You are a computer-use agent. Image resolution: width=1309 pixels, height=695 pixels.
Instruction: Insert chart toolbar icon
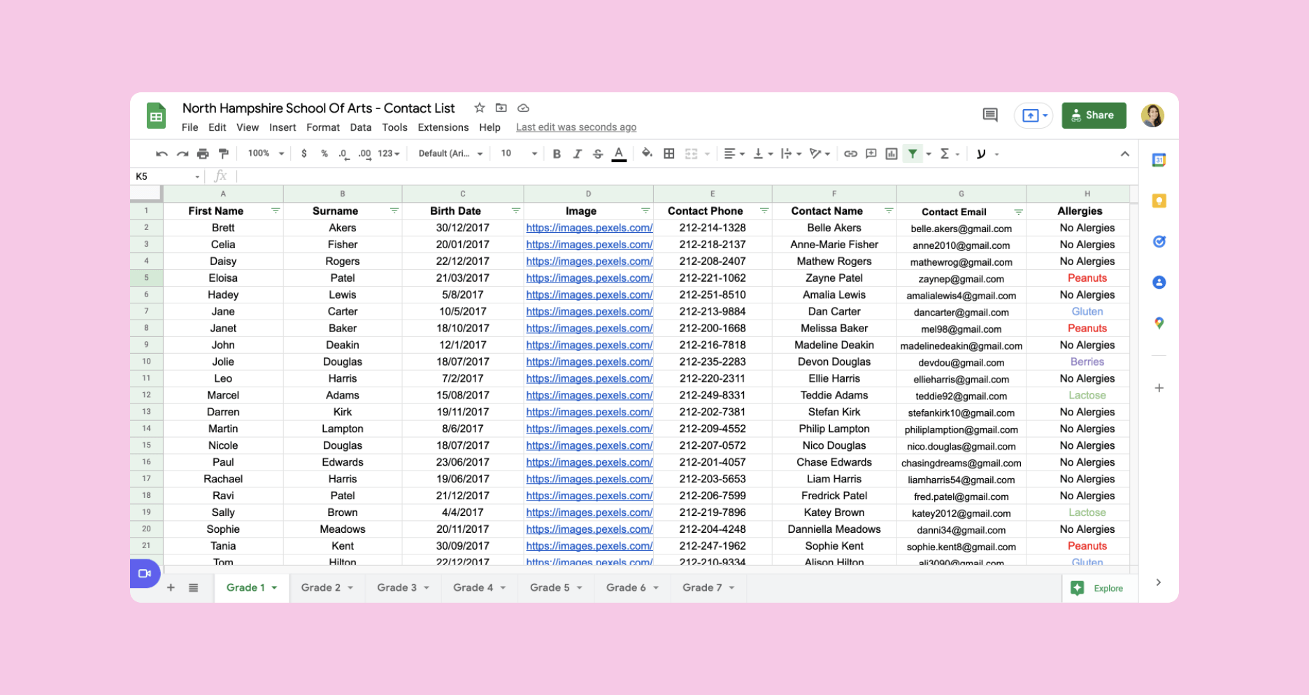[x=892, y=154]
